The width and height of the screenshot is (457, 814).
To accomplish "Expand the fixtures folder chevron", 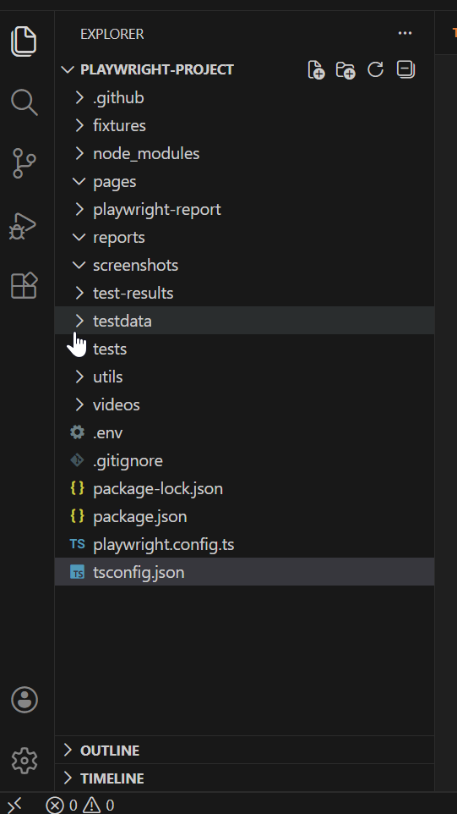I will (x=79, y=125).
